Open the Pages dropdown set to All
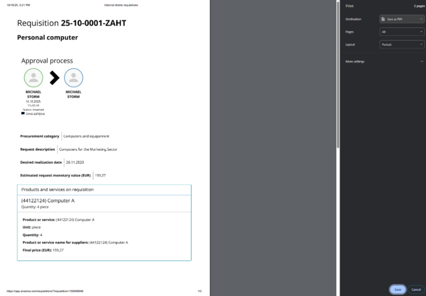 coord(402,32)
